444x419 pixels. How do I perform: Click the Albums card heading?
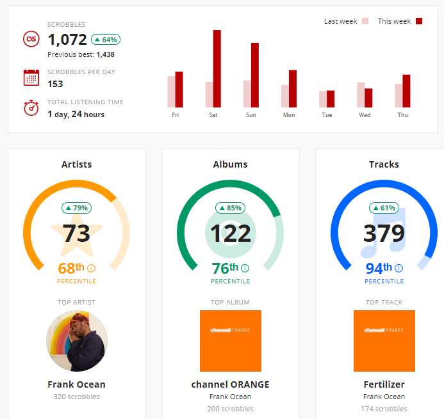pos(230,164)
